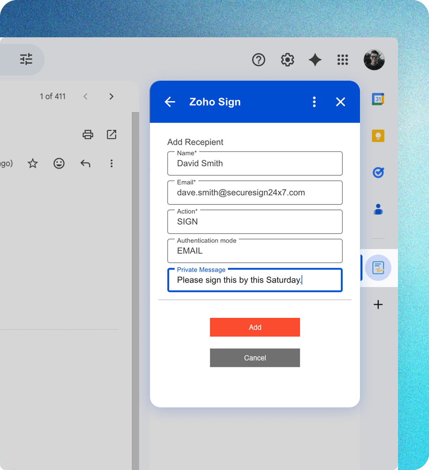Open Google Tasks side panel icon
The image size is (429, 470).
pos(378,172)
